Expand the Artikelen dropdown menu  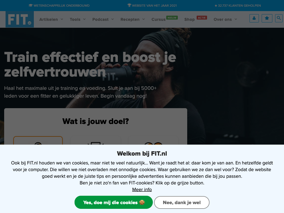click(51, 19)
